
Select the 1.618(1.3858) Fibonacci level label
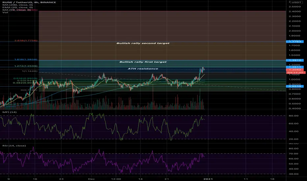[x=26, y=59]
